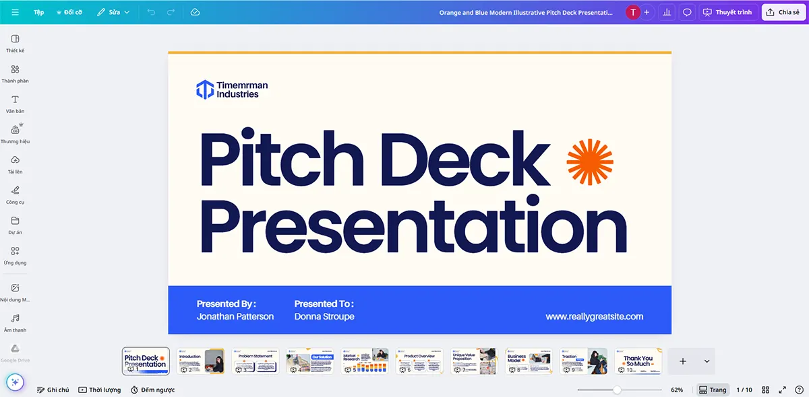This screenshot has height=397, width=809.
Task: Click the undo arrow
Action: [x=151, y=12]
